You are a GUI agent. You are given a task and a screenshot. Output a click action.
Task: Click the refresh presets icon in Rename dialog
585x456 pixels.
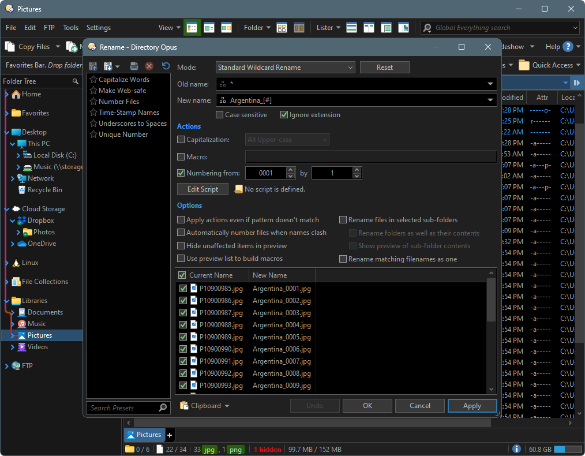click(166, 67)
